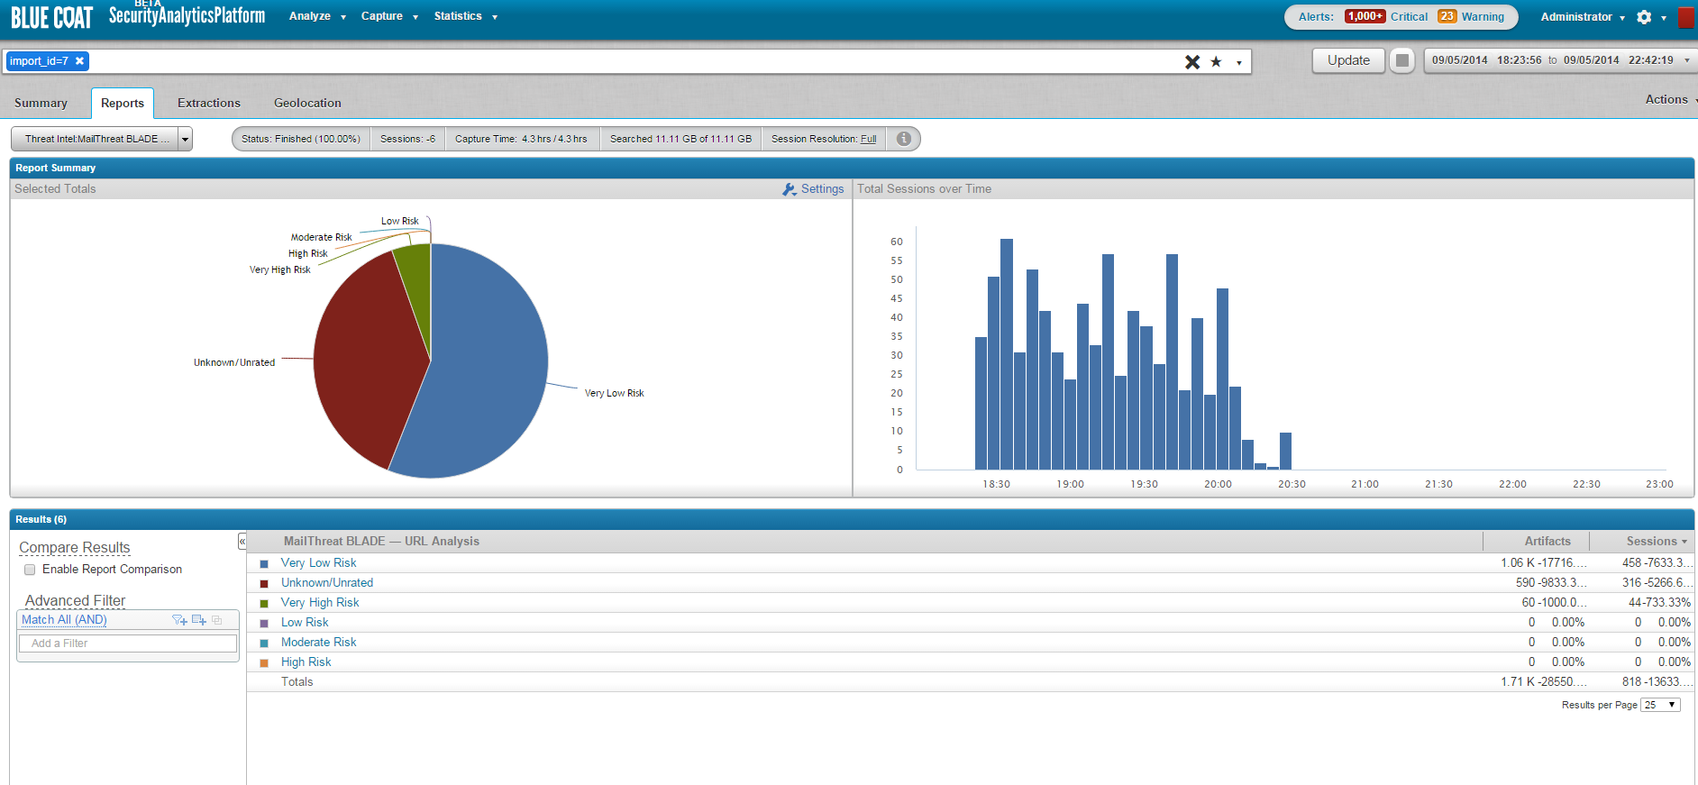Open the Unknown/Unrated result link
Screen dimensions: 1698x785
(x=326, y=583)
